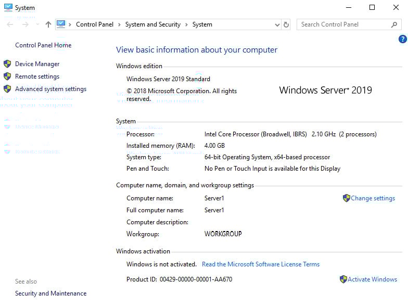
Task: Expand chevron after System and Security
Action: point(186,25)
